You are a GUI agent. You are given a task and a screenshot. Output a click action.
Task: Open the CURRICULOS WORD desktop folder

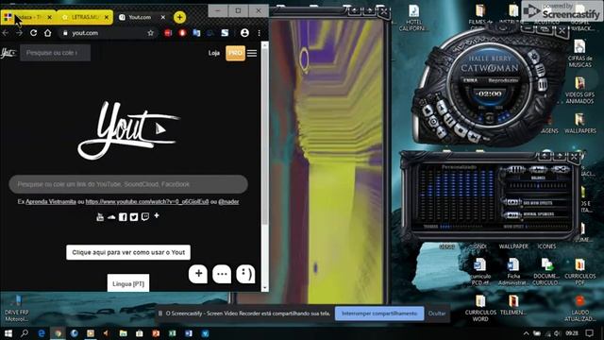(480, 309)
